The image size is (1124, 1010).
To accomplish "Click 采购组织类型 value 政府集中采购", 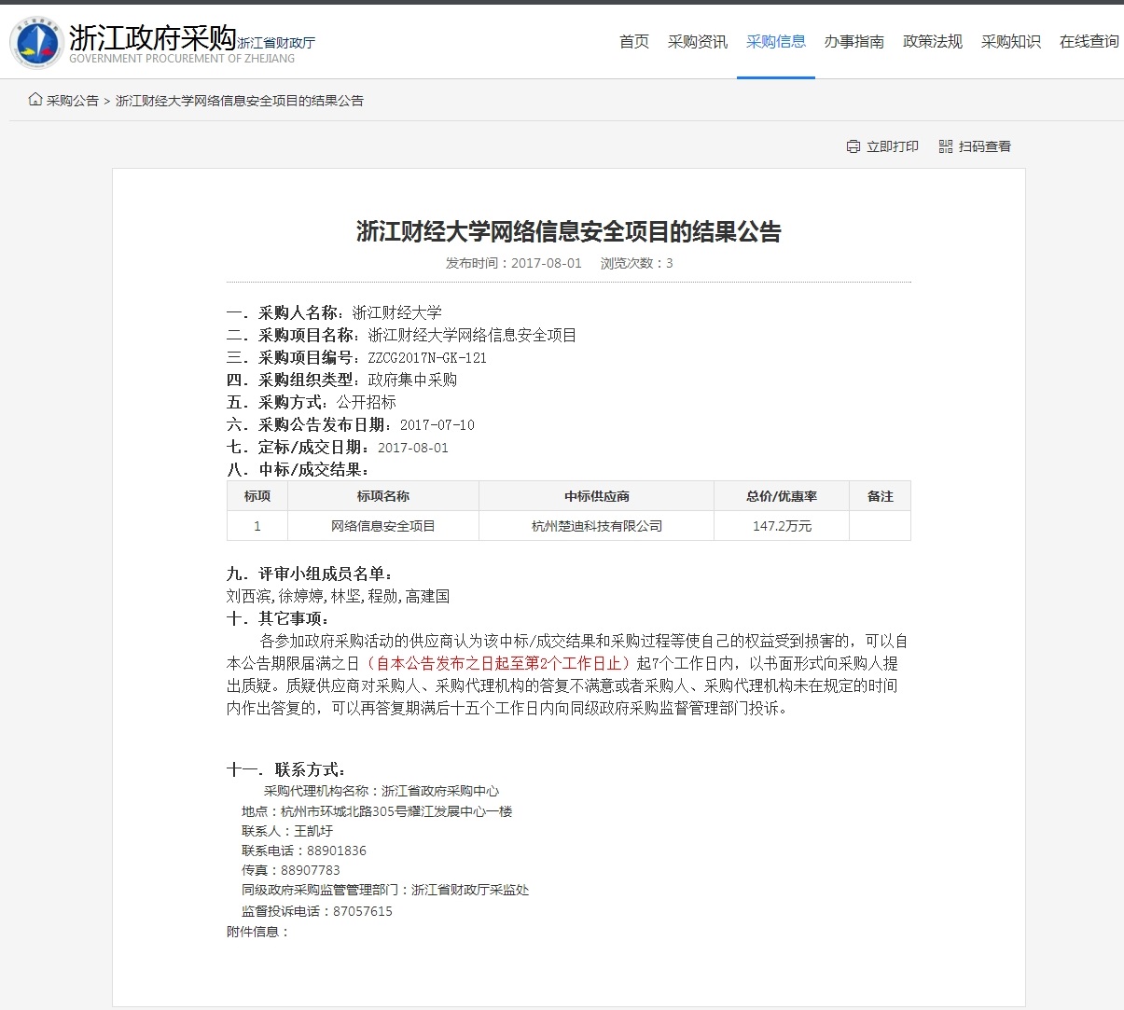I will click(412, 380).
